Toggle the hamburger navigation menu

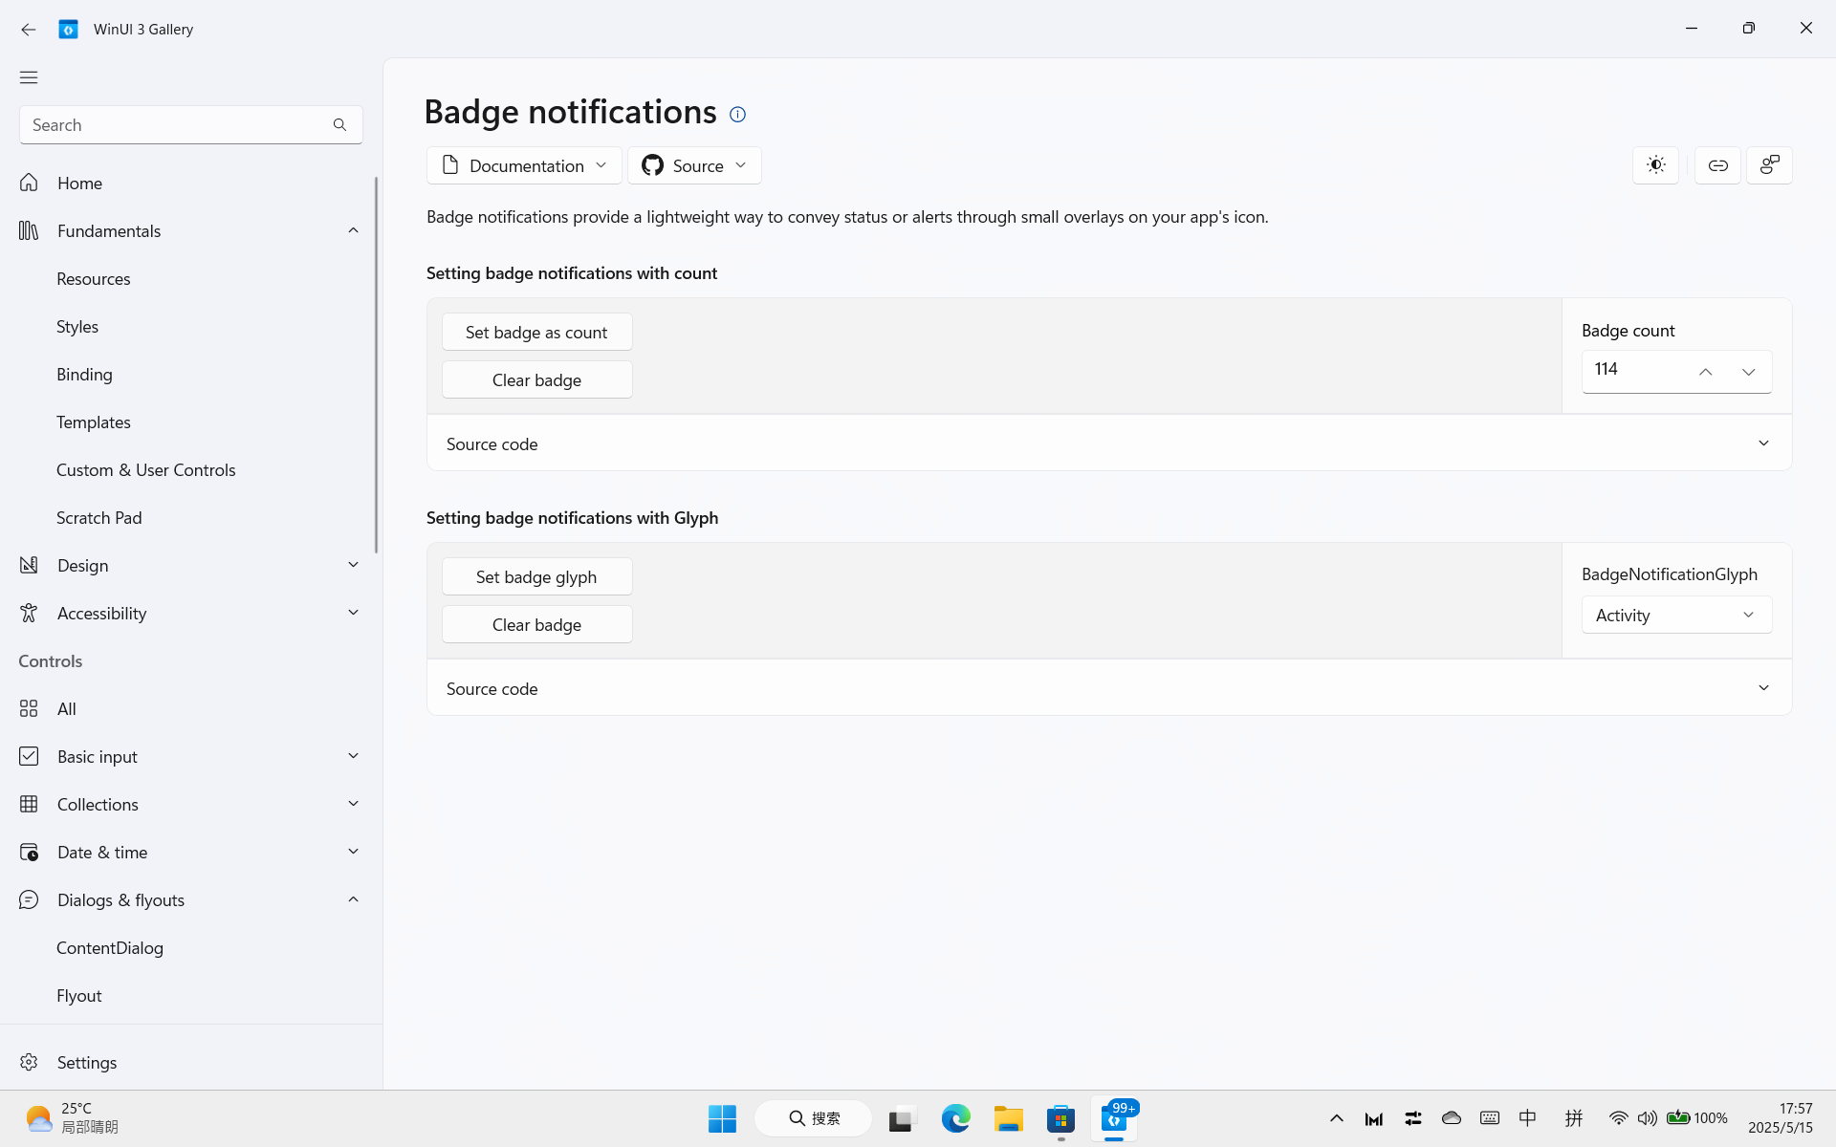pos(29,77)
